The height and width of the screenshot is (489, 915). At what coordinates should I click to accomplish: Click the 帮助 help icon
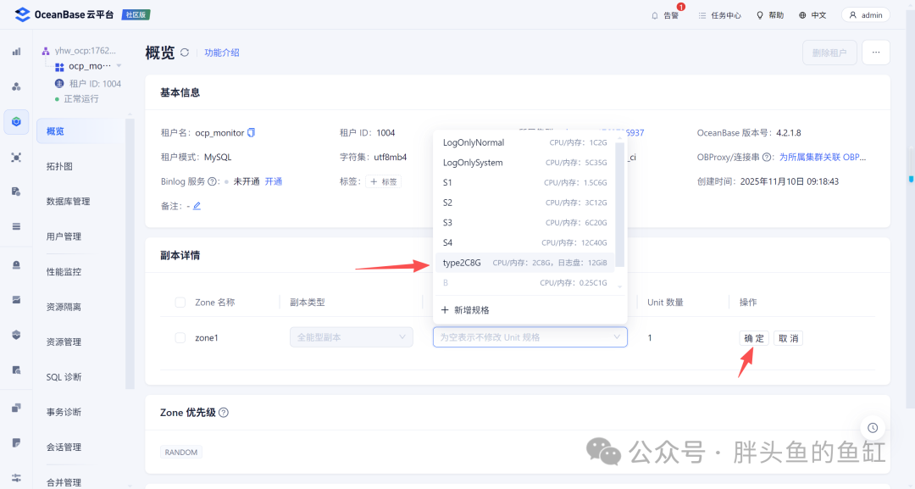point(760,15)
